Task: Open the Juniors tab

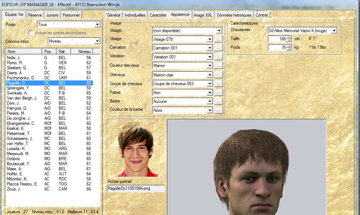Action: pyautogui.click(x=52, y=15)
